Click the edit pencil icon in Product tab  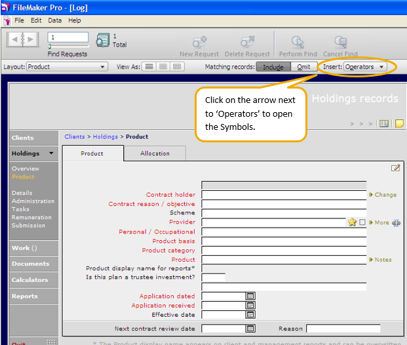395,168
